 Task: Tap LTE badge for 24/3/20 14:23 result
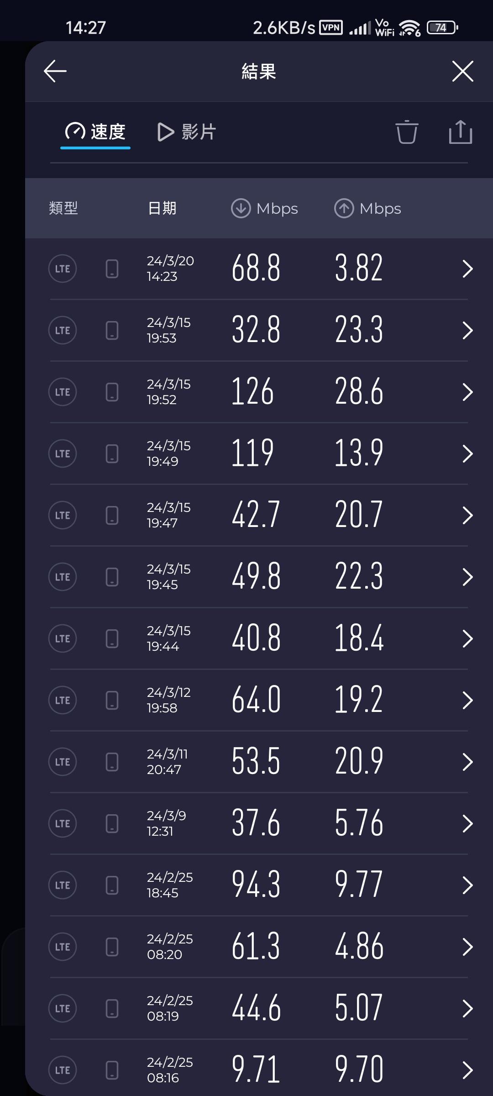coord(63,269)
